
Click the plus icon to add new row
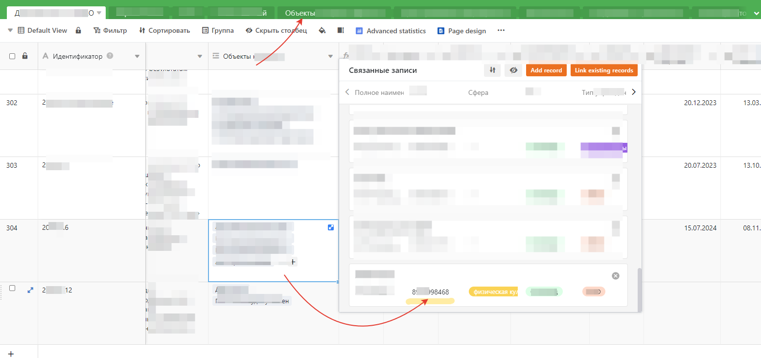11,353
